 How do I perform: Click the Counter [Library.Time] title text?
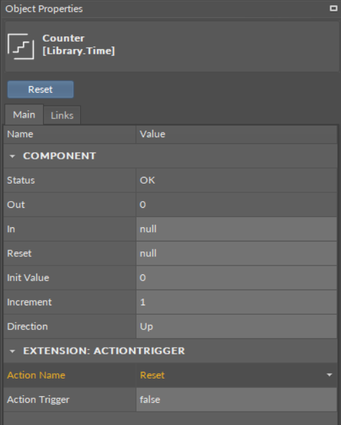(x=79, y=44)
